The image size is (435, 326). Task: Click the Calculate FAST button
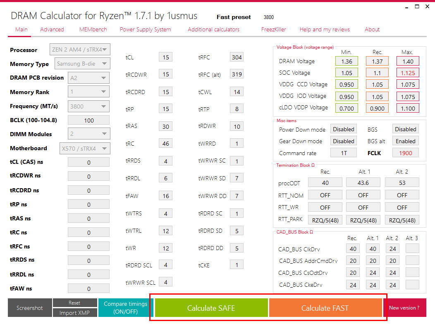point(325,308)
